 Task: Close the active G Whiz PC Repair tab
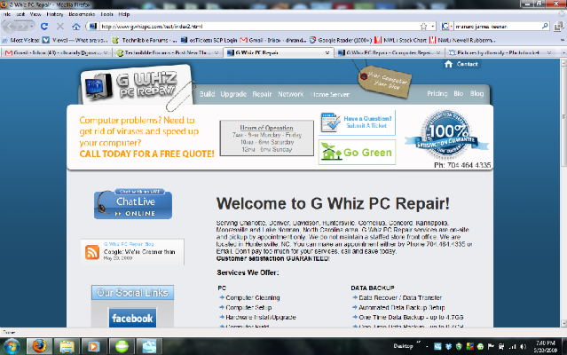(x=327, y=52)
